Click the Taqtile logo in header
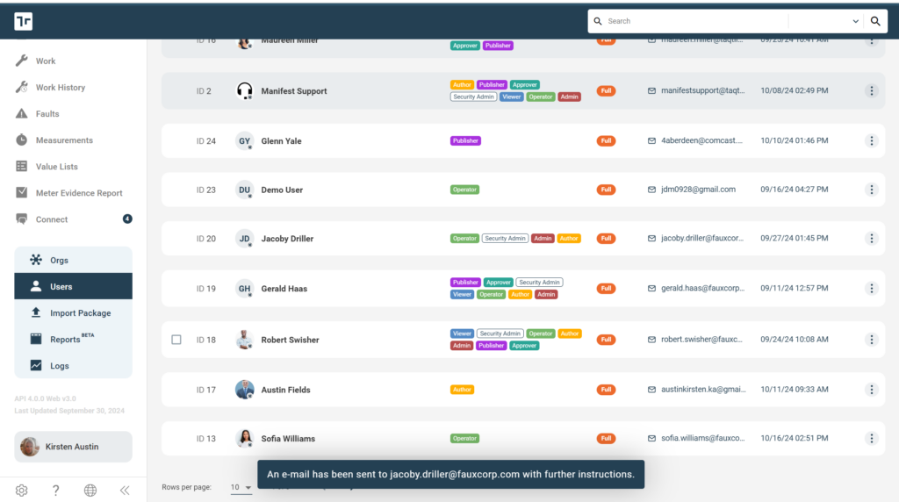The image size is (899, 502). 24,21
